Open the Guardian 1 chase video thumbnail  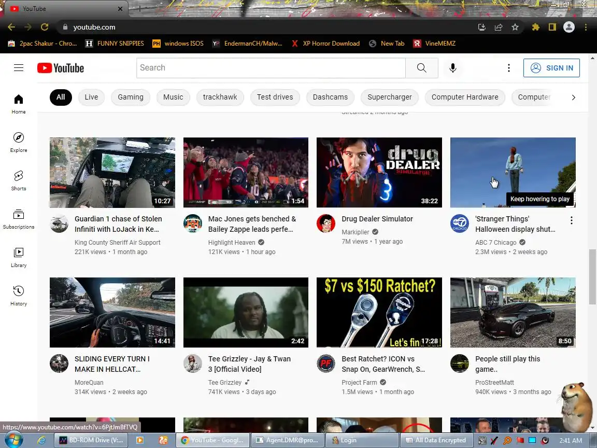coord(112,173)
